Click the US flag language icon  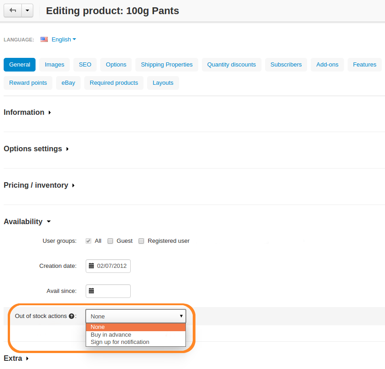point(44,40)
